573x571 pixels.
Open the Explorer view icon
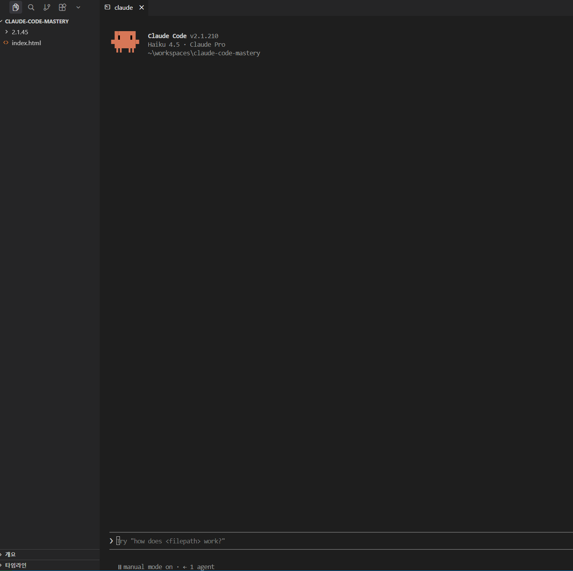click(16, 7)
